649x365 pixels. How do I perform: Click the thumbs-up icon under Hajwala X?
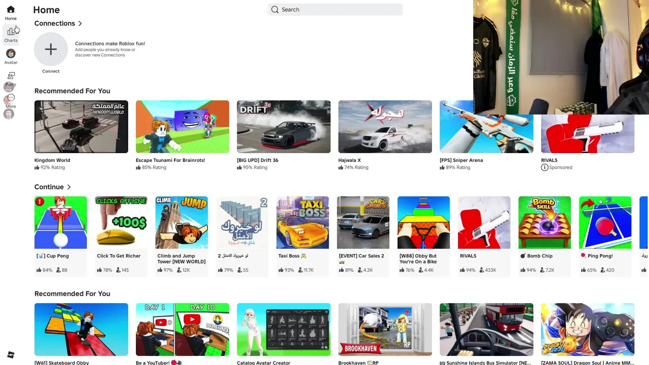tap(341, 167)
